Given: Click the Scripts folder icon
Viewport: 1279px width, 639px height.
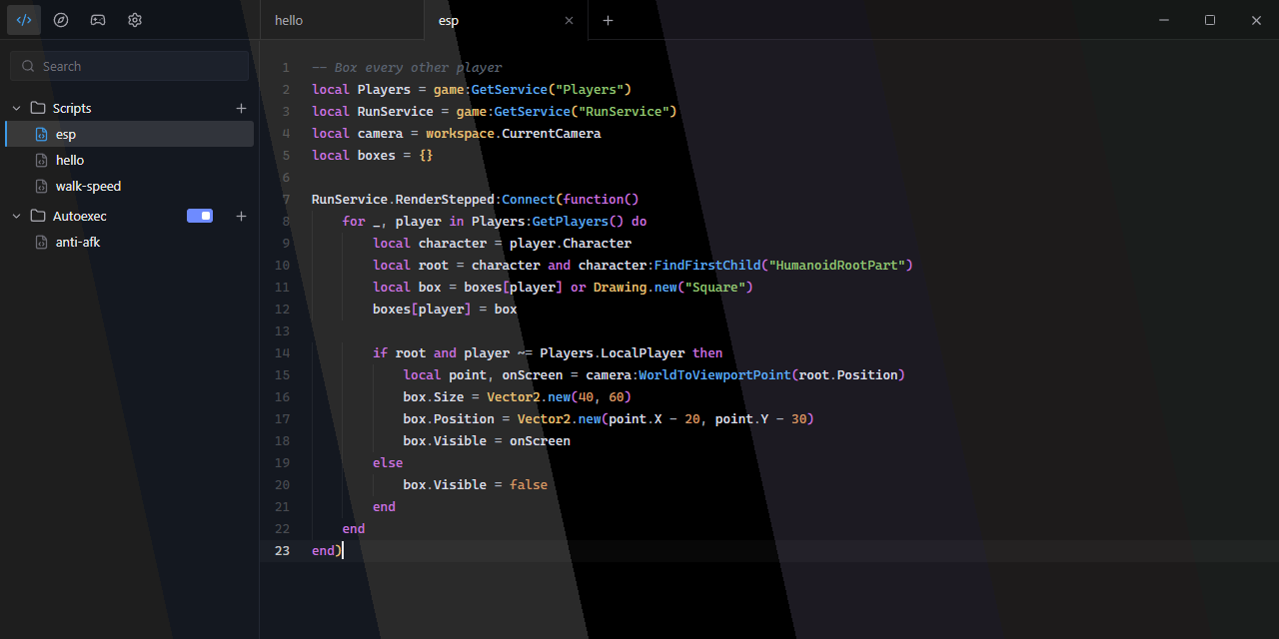Looking at the screenshot, I should [x=38, y=108].
